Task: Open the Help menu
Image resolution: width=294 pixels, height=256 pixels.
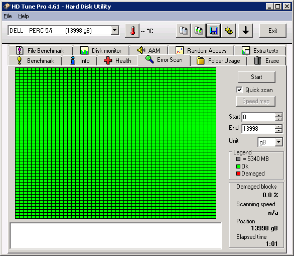Action: point(24,17)
